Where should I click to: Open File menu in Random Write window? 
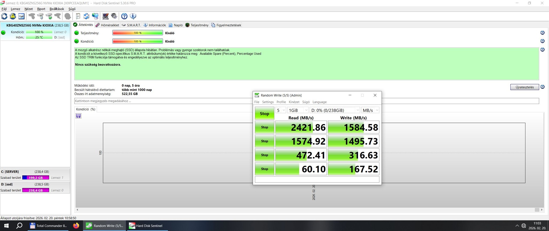(257, 102)
